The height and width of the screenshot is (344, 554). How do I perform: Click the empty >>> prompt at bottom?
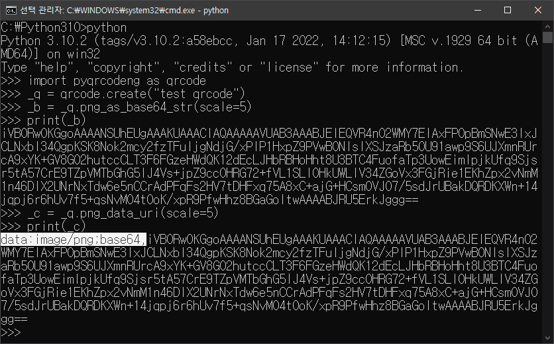pos(13,332)
